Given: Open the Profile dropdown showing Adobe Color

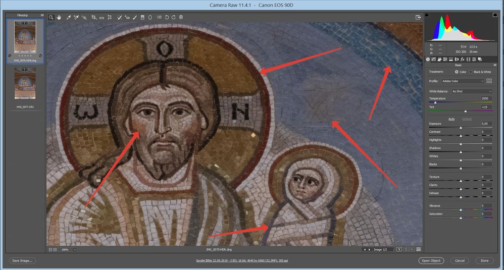Looking at the screenshot, I should tap(463, 81).
